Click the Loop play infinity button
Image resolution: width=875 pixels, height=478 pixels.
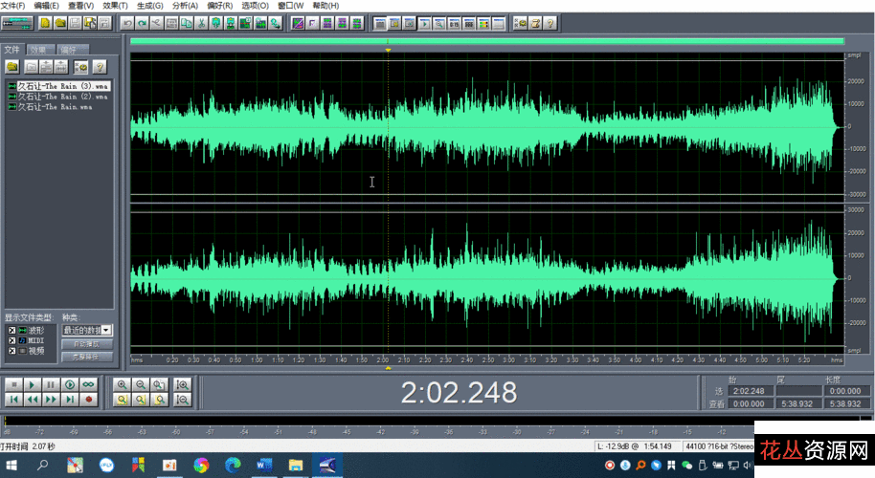pyautogui.click(x=89, y=383)
